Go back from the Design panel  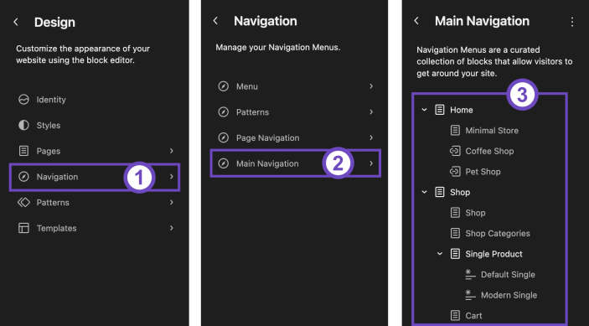tap(16, 22)
